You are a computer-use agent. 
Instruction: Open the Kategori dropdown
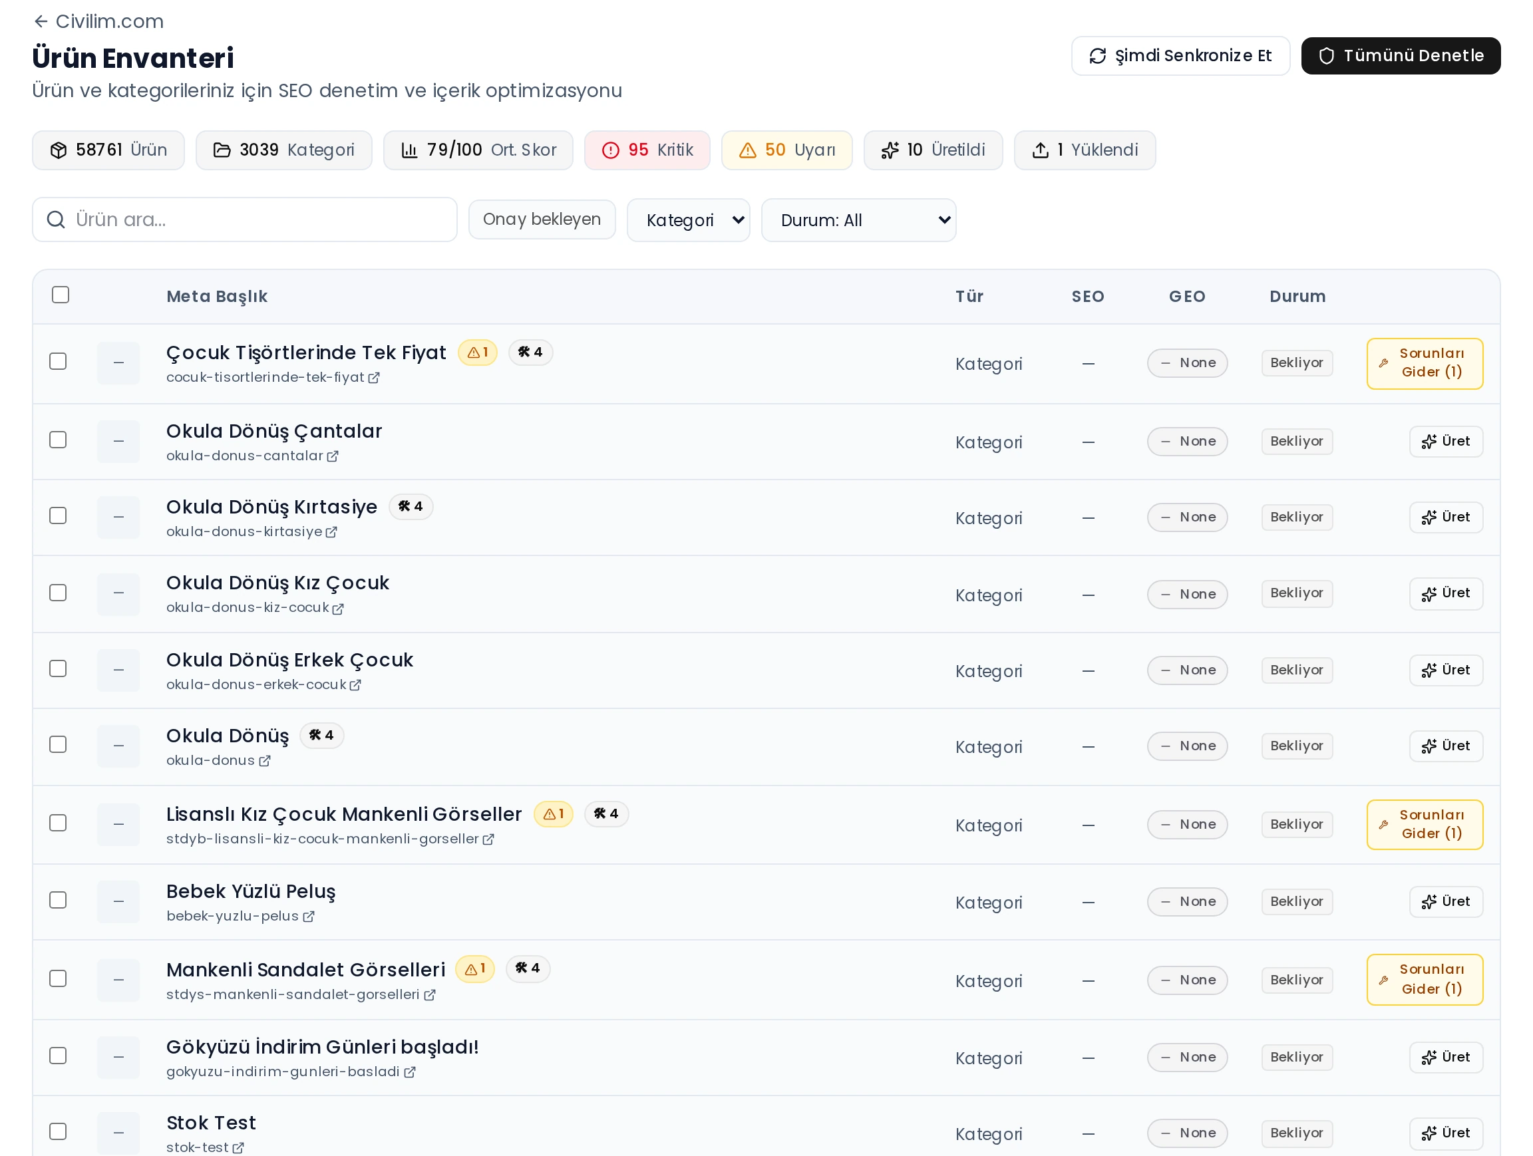coord(687,220)
